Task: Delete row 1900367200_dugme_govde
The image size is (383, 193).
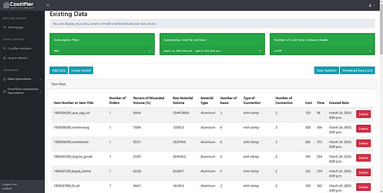Action: click(x=364, y=158)
